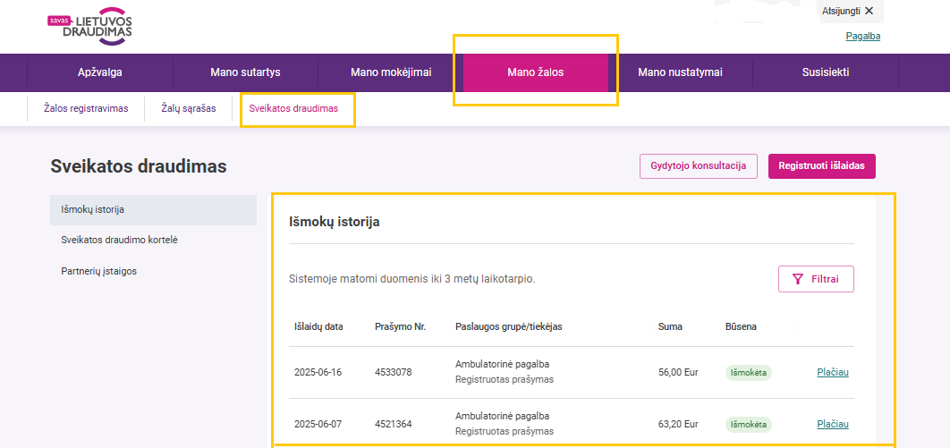Click the Sistemoje matomi duomenis notice text
950x448 pixels.
(412, 280)
